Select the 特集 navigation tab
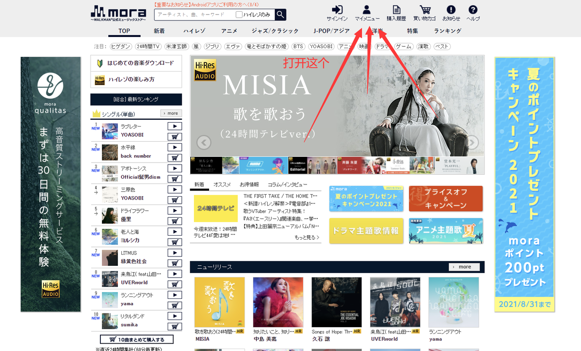Screen dimensions: 581x351 tap(412, 31)
